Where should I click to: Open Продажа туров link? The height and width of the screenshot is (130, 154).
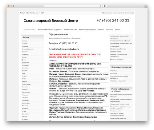115,52
